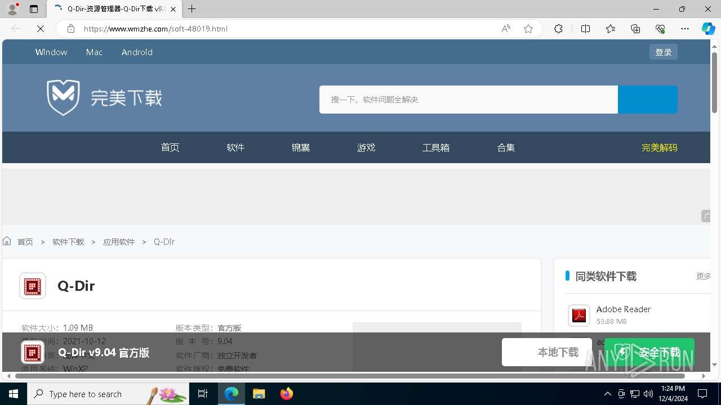Image resolution: width=721 pixels, height=405 pixels.
Task: Open Adobe Reader related download
Action: click(624, 309)
